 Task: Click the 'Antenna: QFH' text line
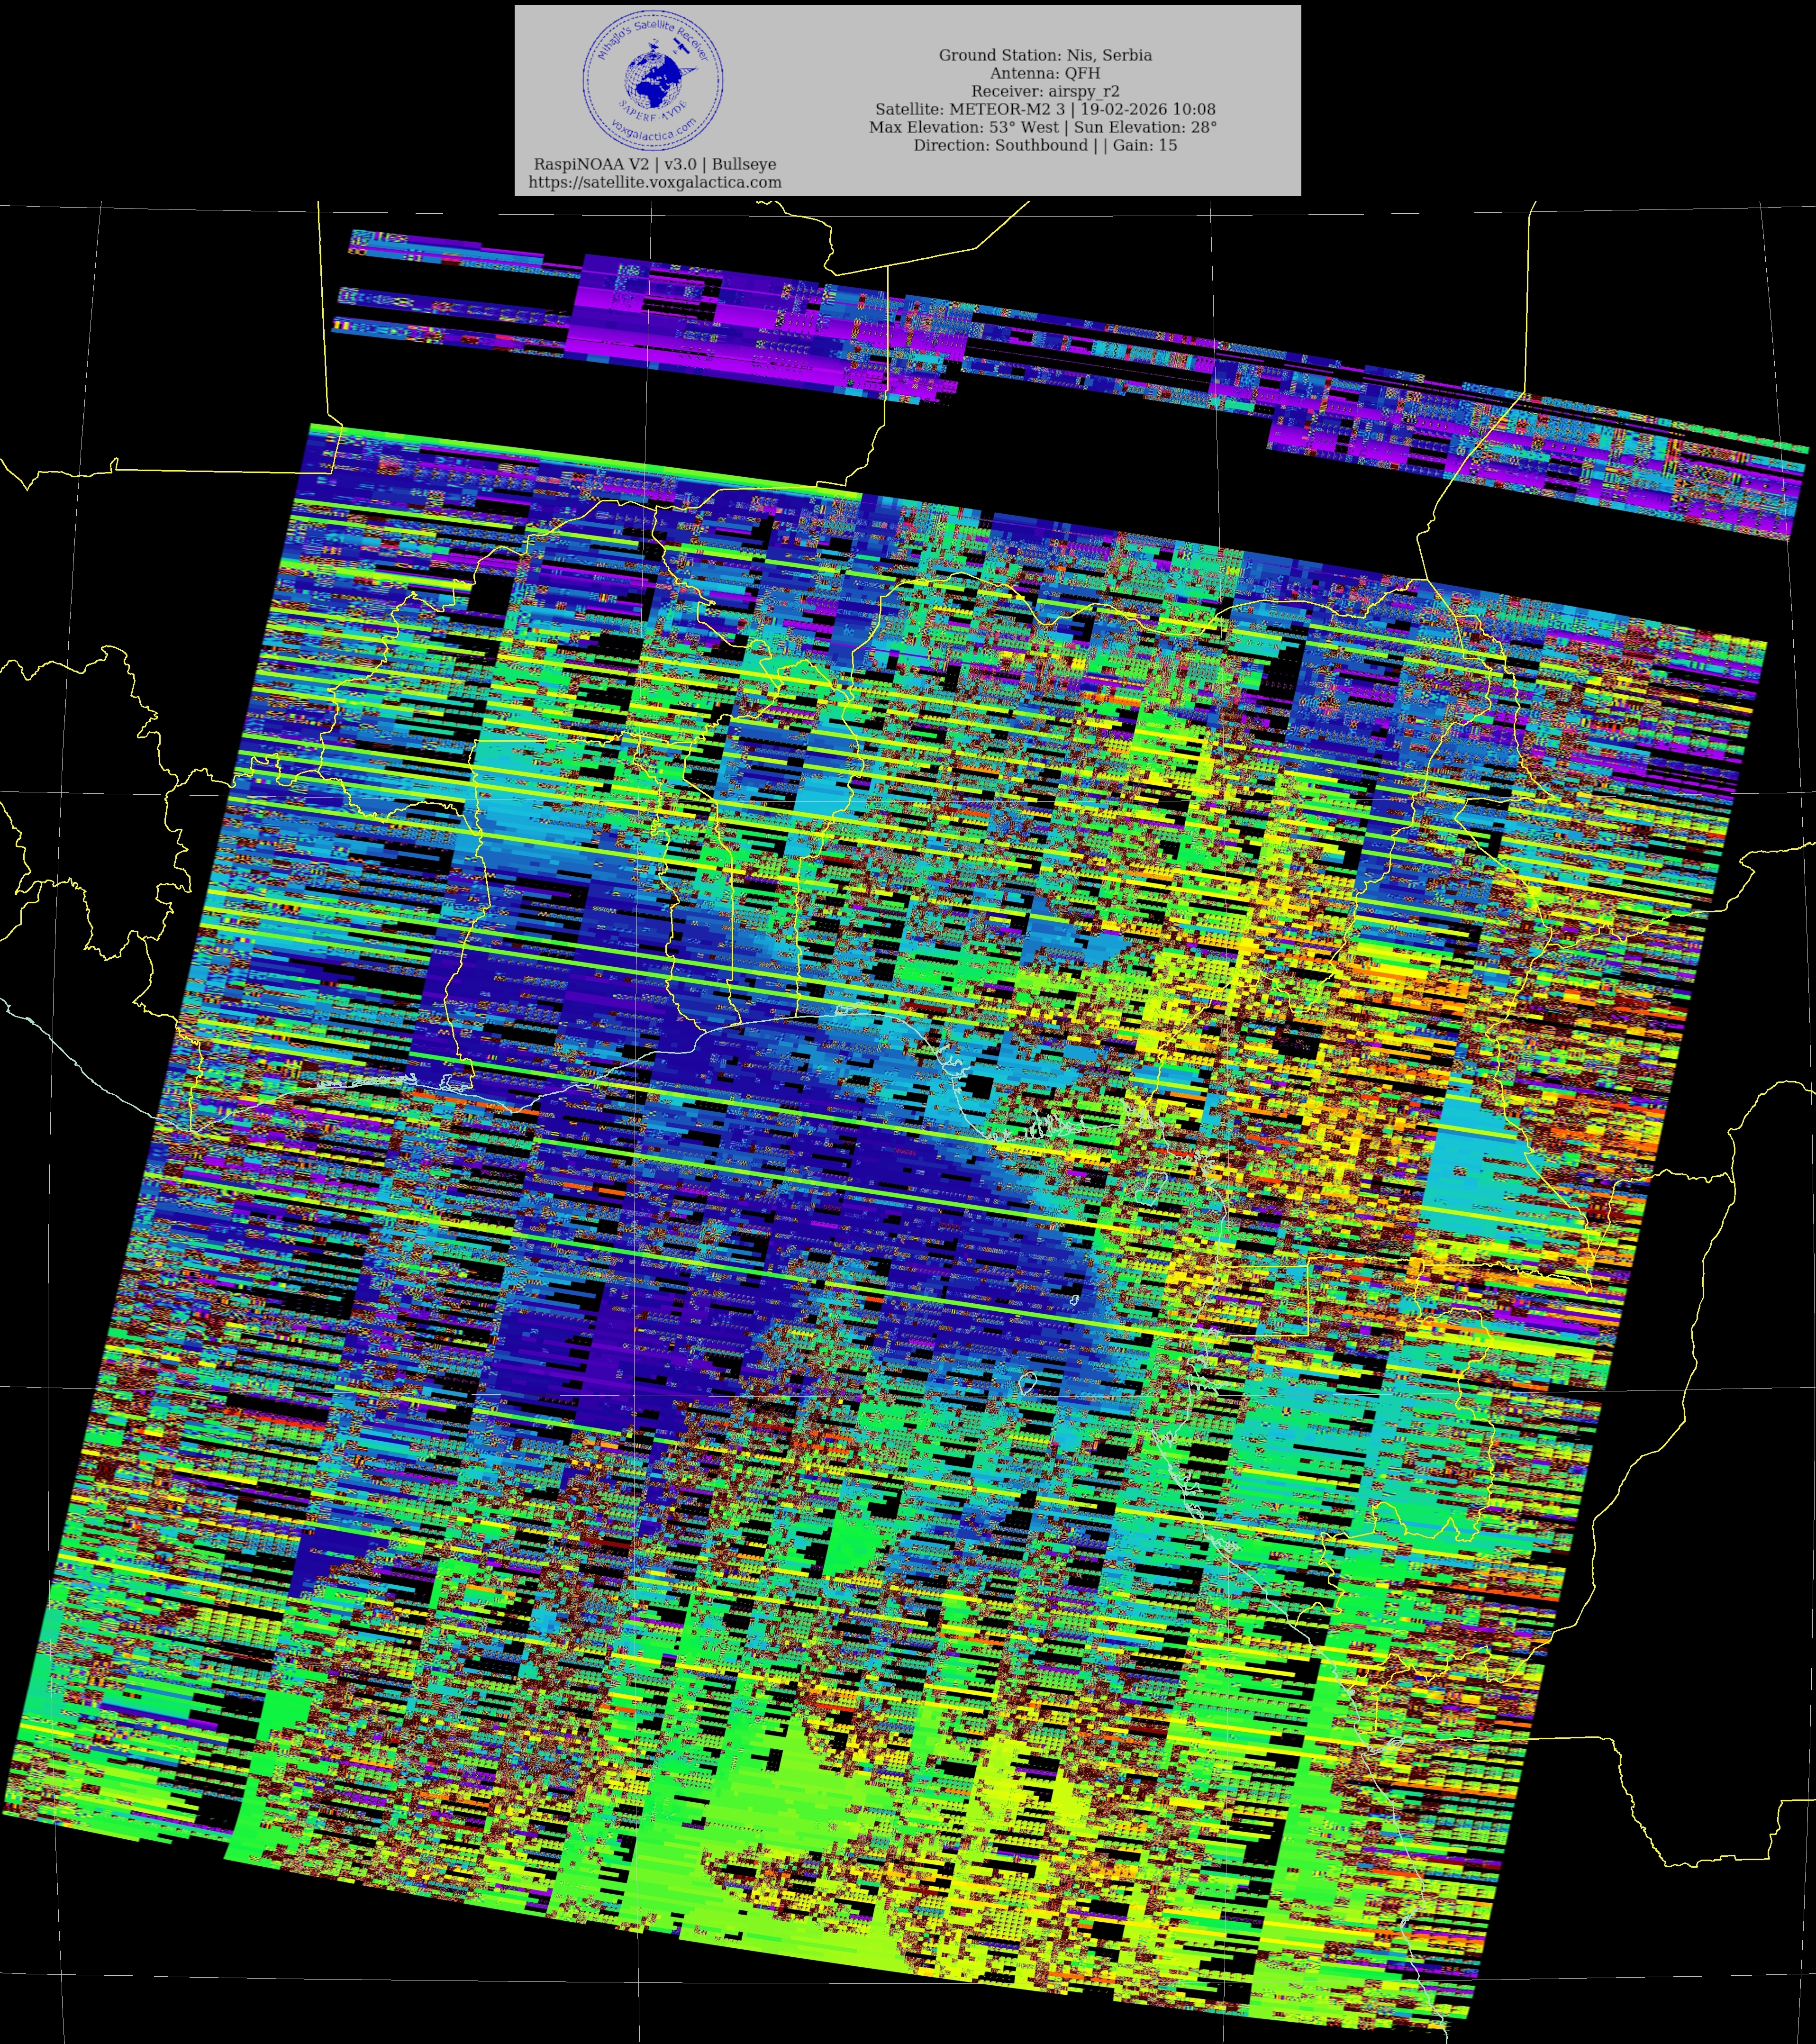click(x=1045, y=73)
